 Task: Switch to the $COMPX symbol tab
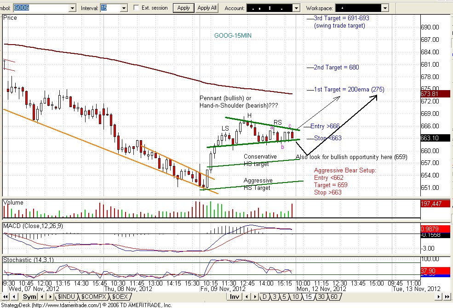coord(94,297)
